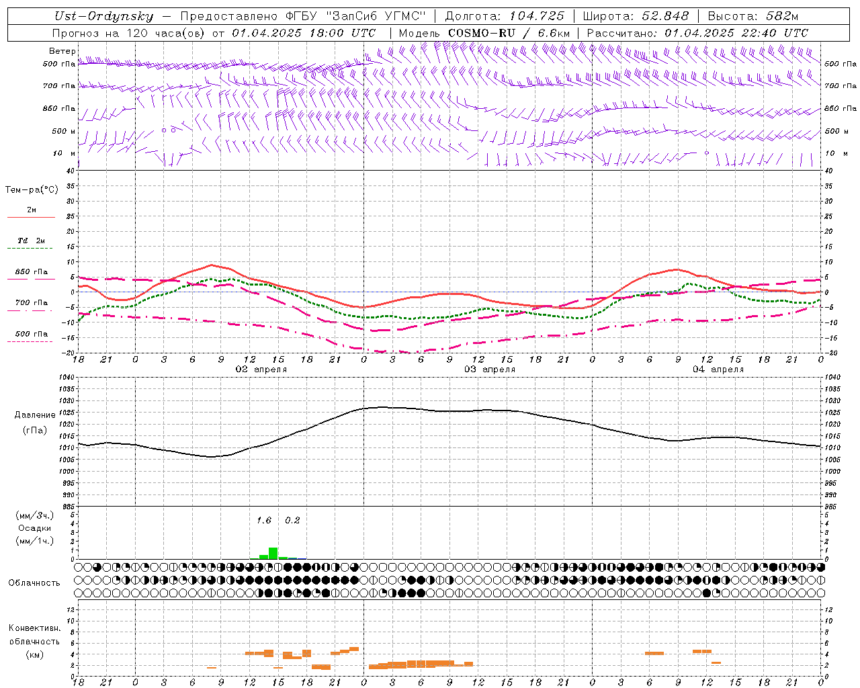Viewport: 860px width, 688px height.
Task: Select the provider text ФГБУ "ЗапСиб УГМС"
Action: pos(357,16)
